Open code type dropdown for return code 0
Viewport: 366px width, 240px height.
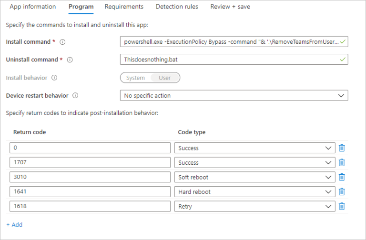tap(254, 148)
